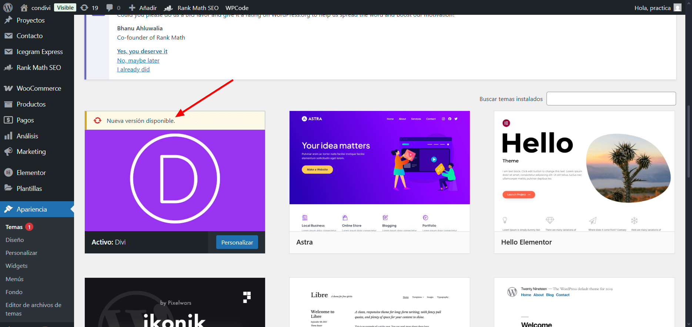Select the Astra theme thumbnail
This screenshot has width=692, height=327.
point(380,171)
